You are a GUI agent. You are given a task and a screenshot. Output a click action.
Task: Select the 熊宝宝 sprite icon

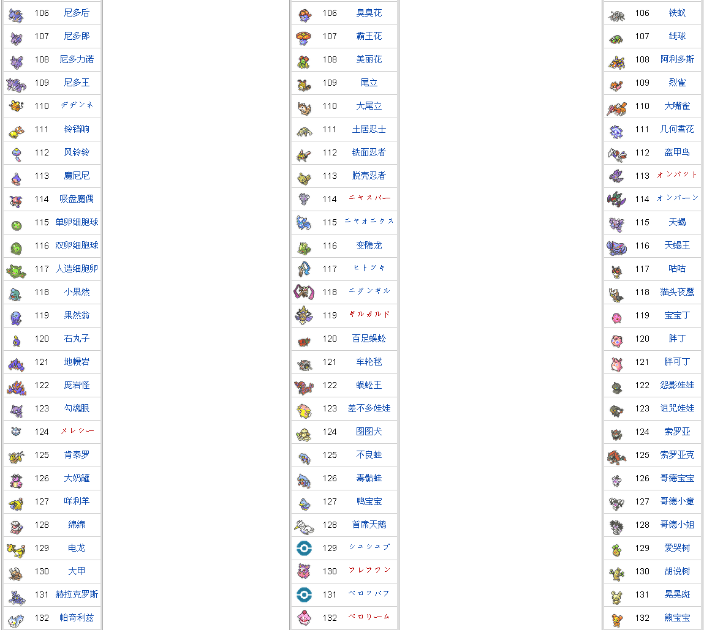click(616, 618)
